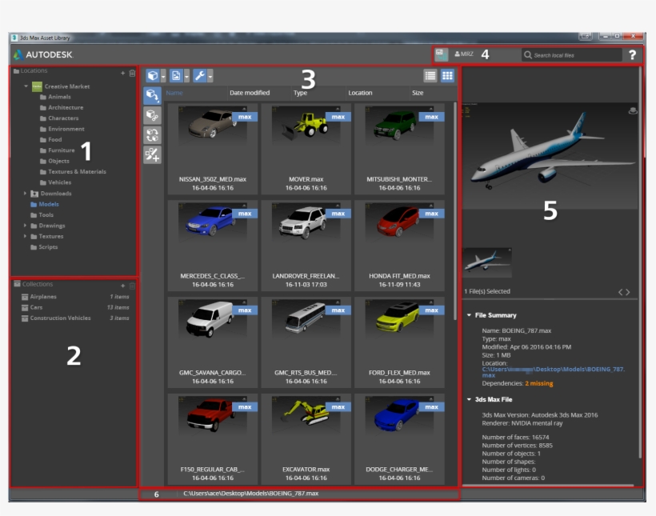Expand the Downloads folder tree arrow
Screen dimensions: 656x516
coord(26,194)
